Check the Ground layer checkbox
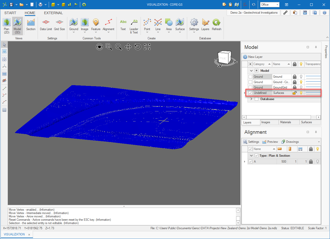Image resolution: width=330 pixels, height=239 pixels. (250, 77)
